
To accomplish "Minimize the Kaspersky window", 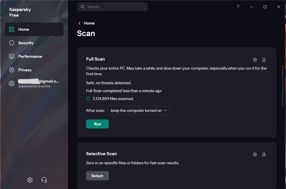I will click(x=252, y=7).
